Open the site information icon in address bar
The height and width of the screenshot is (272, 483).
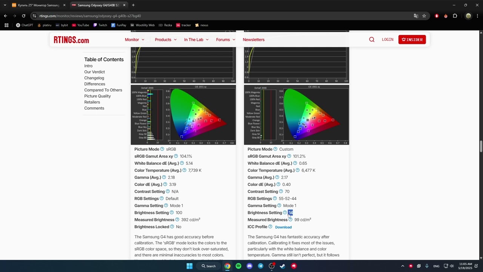coord(34,16)
